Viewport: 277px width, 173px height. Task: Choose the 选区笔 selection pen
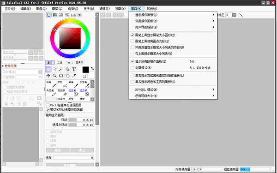(73, 93)
